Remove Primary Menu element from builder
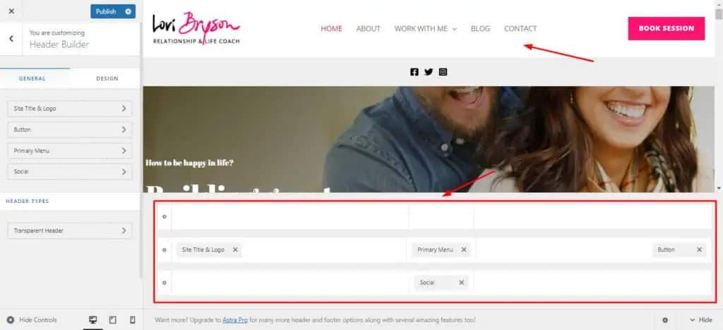Image resolution: width=723 pixels, height=330 pixels. tap(464, 250)
